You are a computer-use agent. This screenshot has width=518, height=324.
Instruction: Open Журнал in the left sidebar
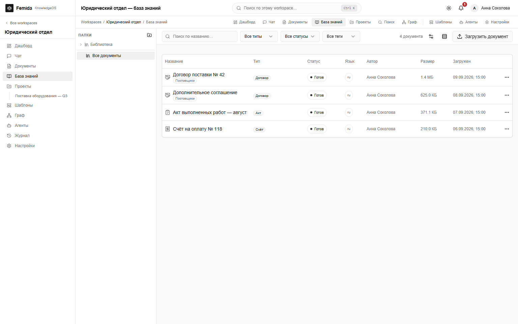click(37, 136)
